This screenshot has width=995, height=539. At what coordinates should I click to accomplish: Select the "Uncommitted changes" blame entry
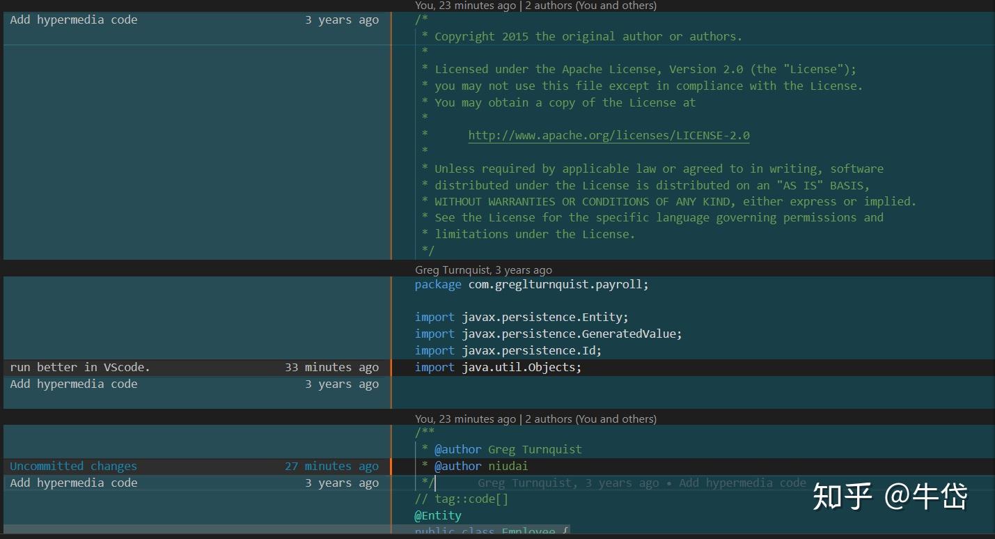pyautogui.click(x=73, y=466)
